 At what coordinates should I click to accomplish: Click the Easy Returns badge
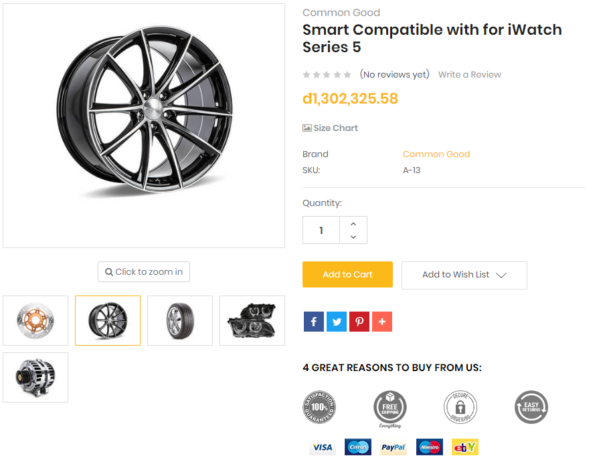(x=531, y=407)
